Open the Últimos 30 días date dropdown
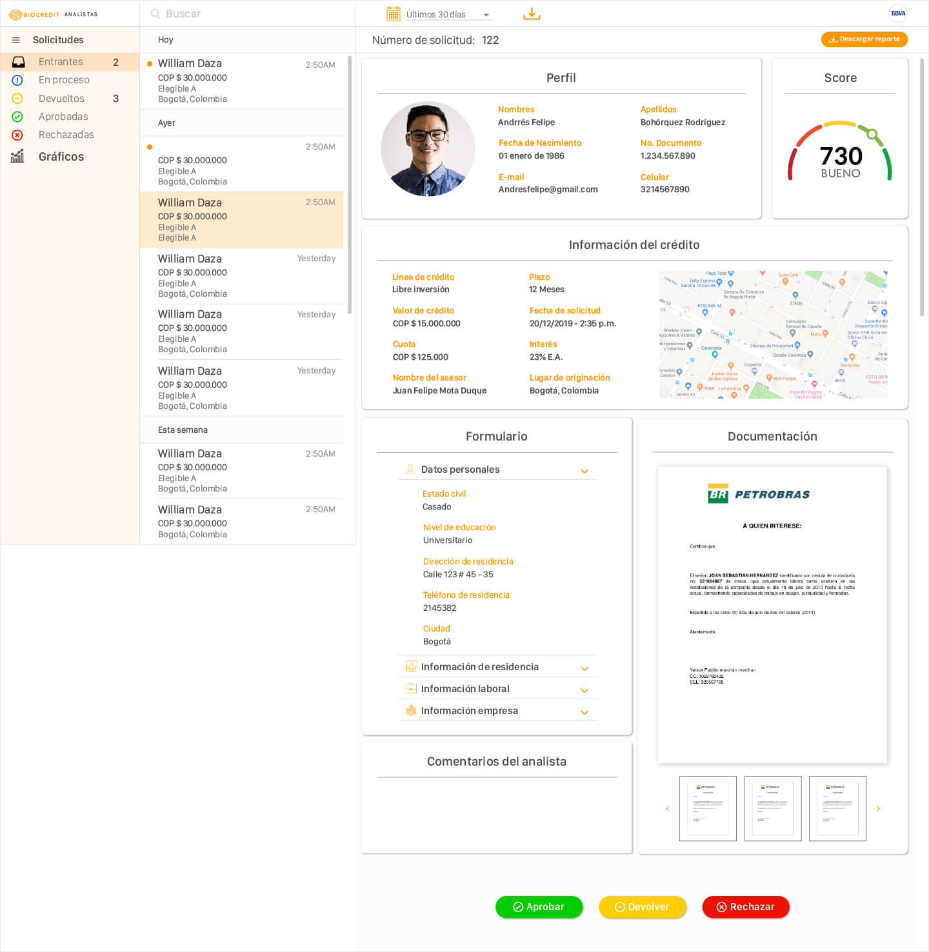 448,14
